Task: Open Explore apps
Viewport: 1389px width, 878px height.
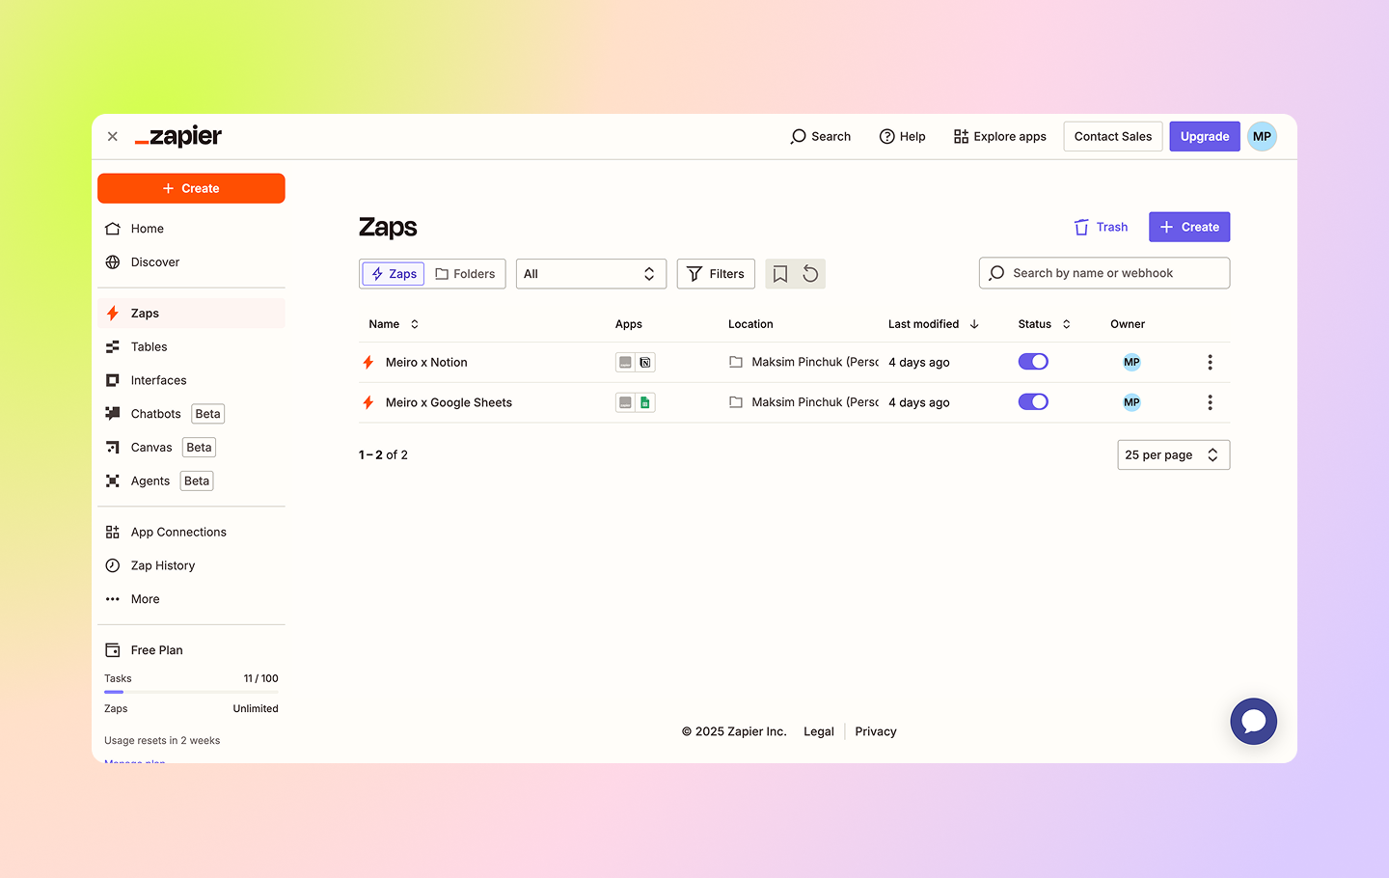Action: click(x=1000, y=137)
